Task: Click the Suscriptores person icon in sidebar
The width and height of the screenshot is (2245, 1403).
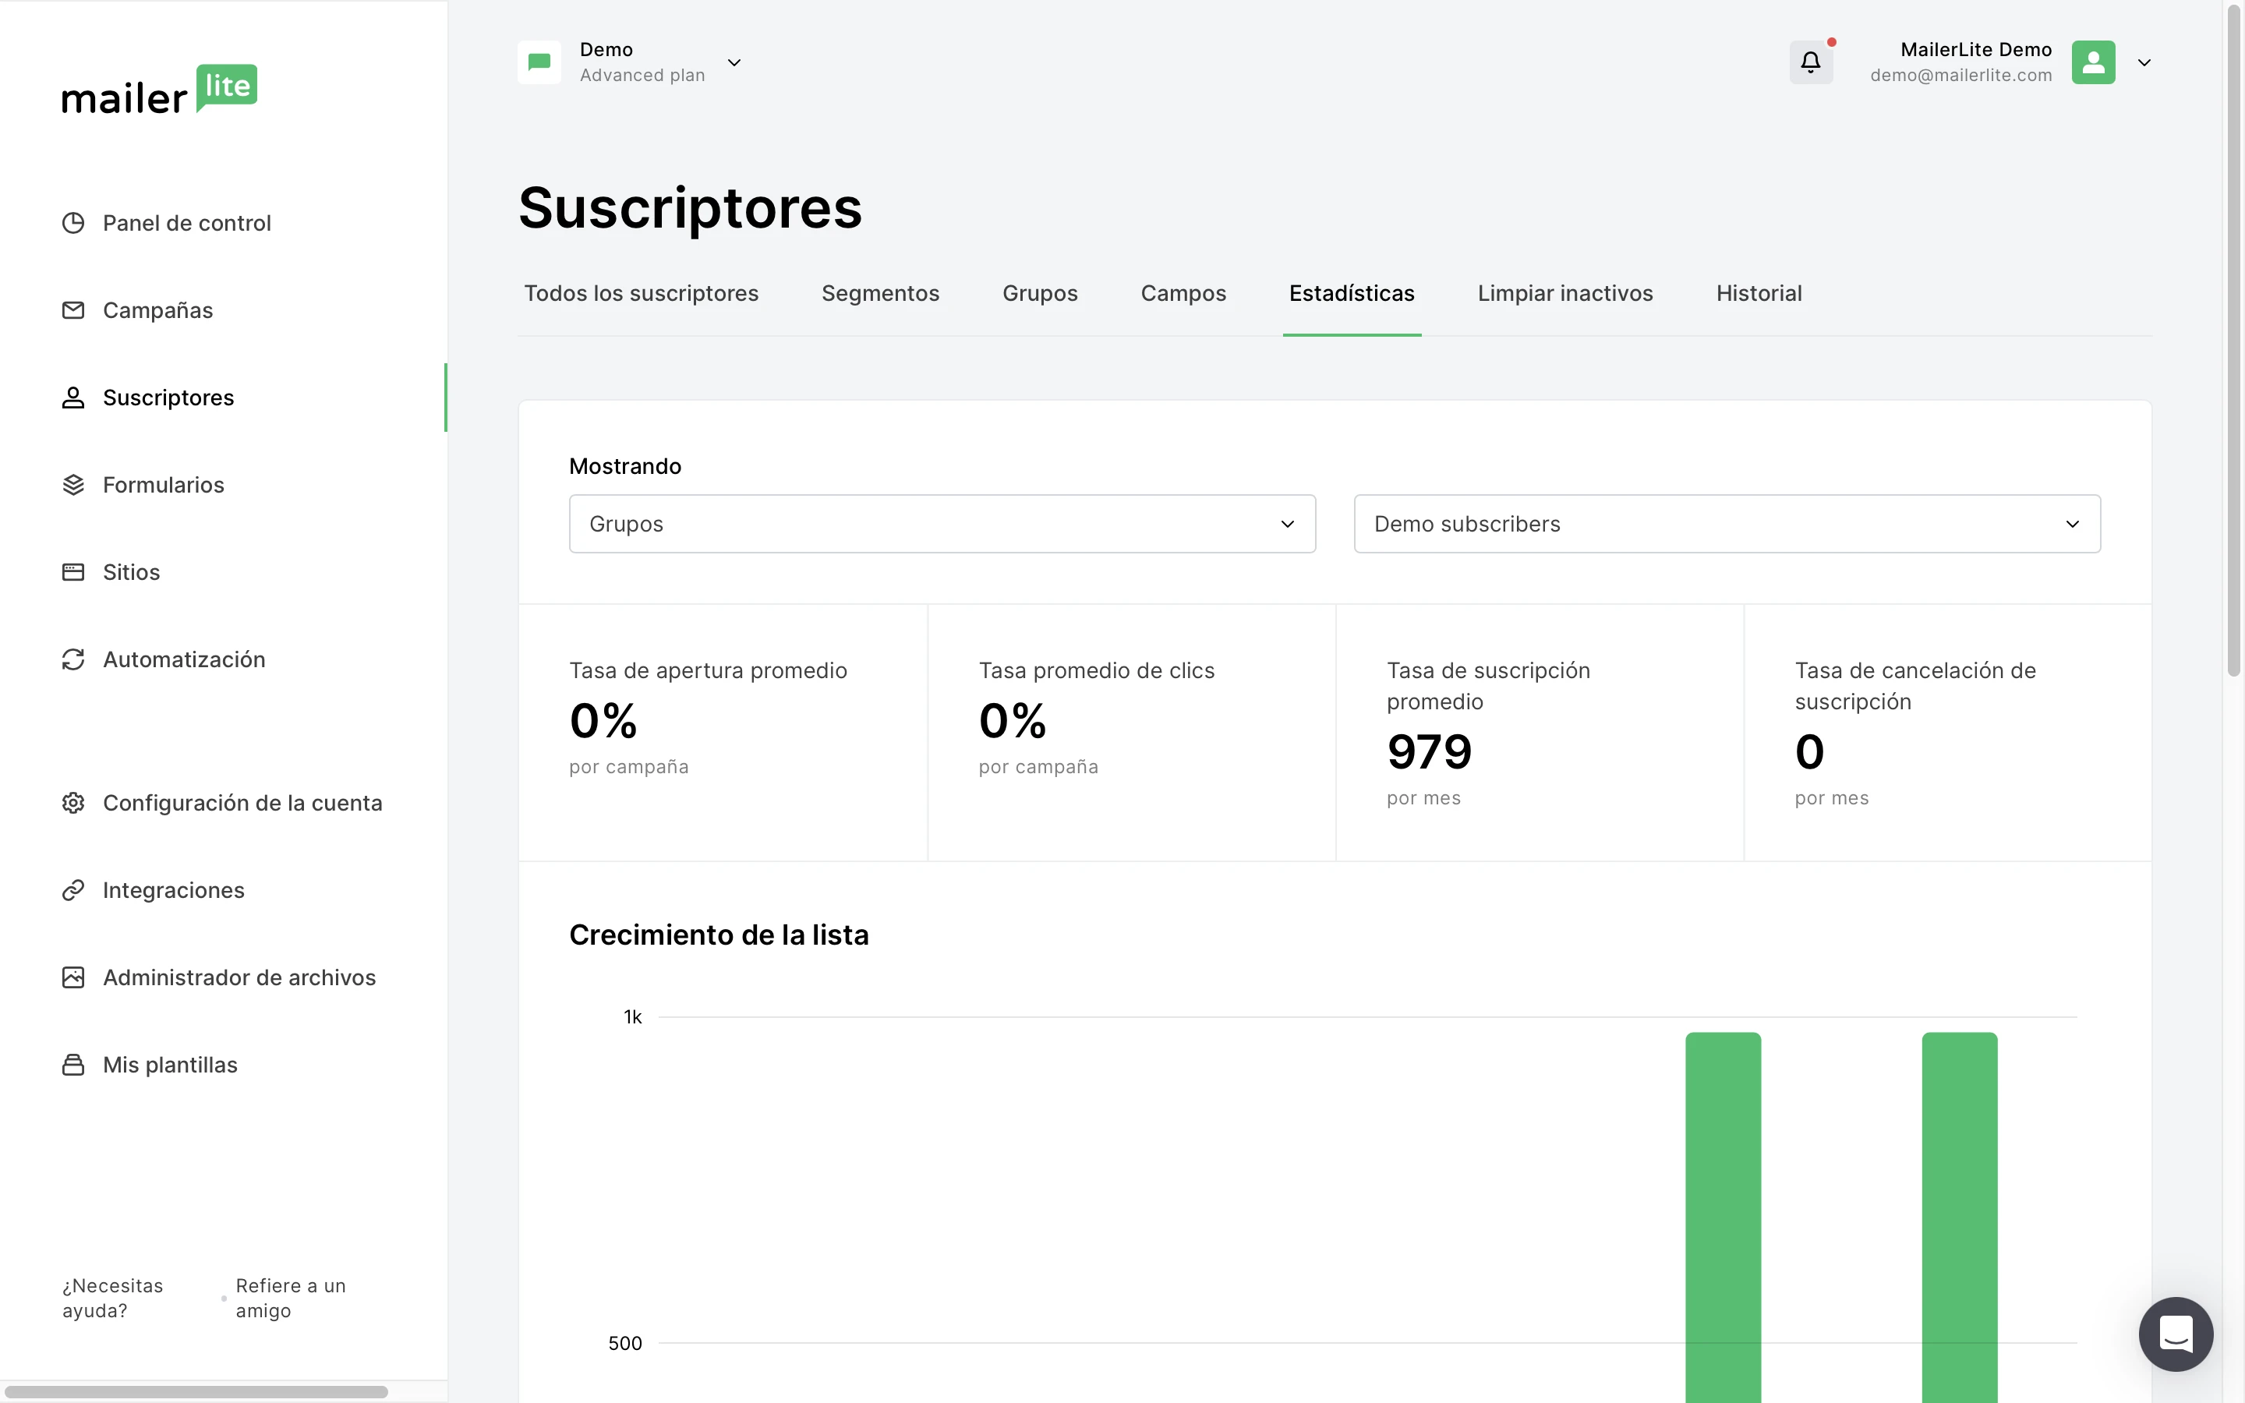Action: pos(73,398)
